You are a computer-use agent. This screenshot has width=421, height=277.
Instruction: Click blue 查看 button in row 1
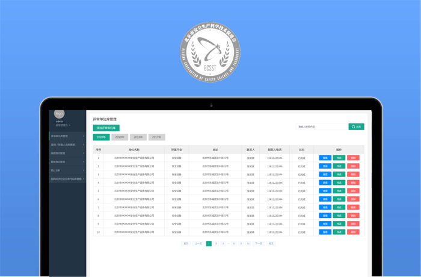pyautogui.click(x=325, y=158)
